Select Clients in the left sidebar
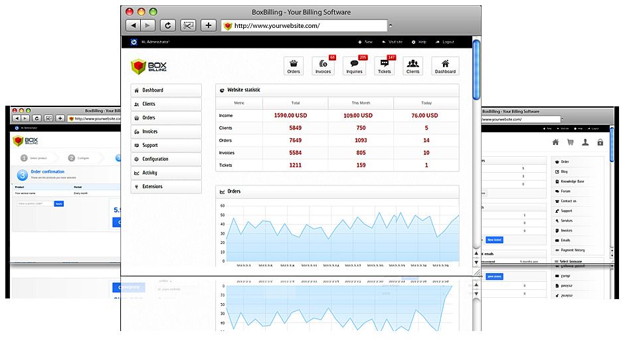Viewport: 627px width, 341px height. pos(166,104)
